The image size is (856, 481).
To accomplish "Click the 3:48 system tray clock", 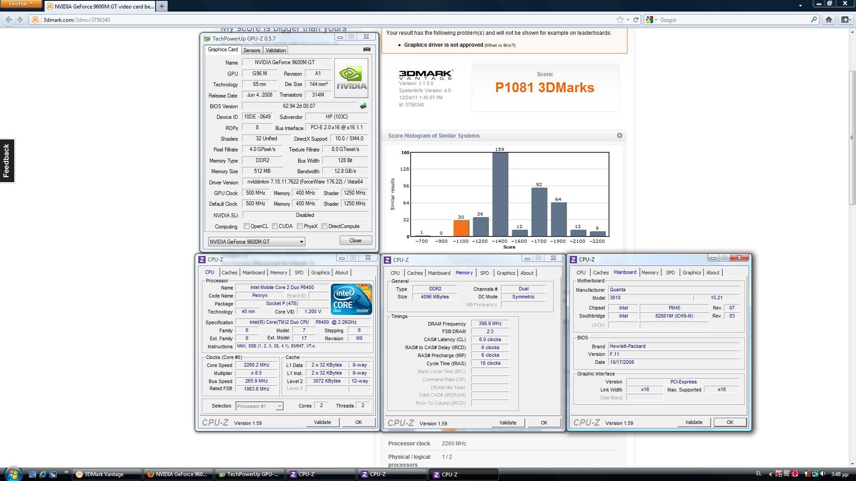I will (x=839, y=474).
